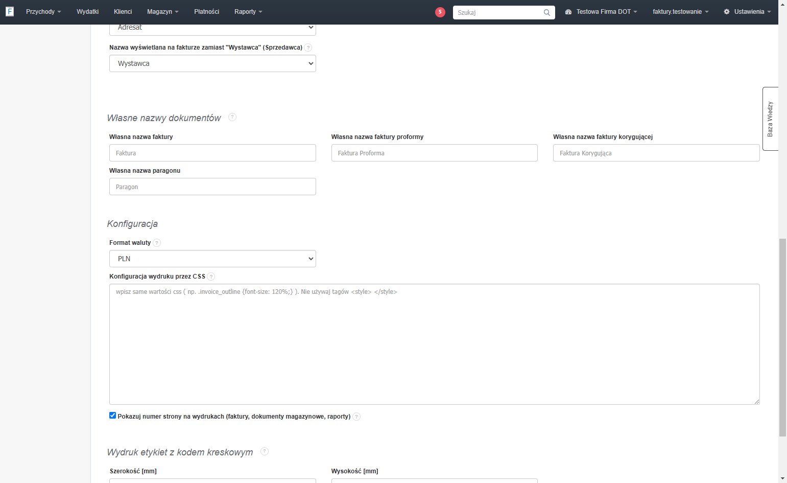Open the Raporty menu
This screenshot has height=483, width=787.
(x=248, y=12)
